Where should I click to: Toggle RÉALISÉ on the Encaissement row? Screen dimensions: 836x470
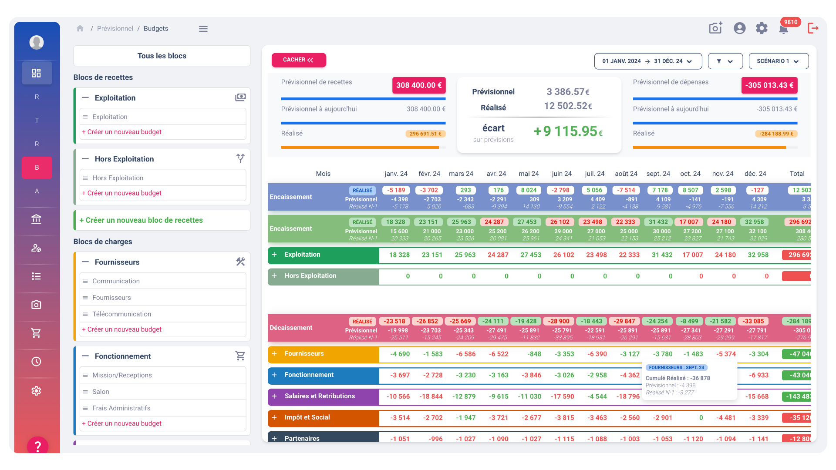tap(362, 190)
